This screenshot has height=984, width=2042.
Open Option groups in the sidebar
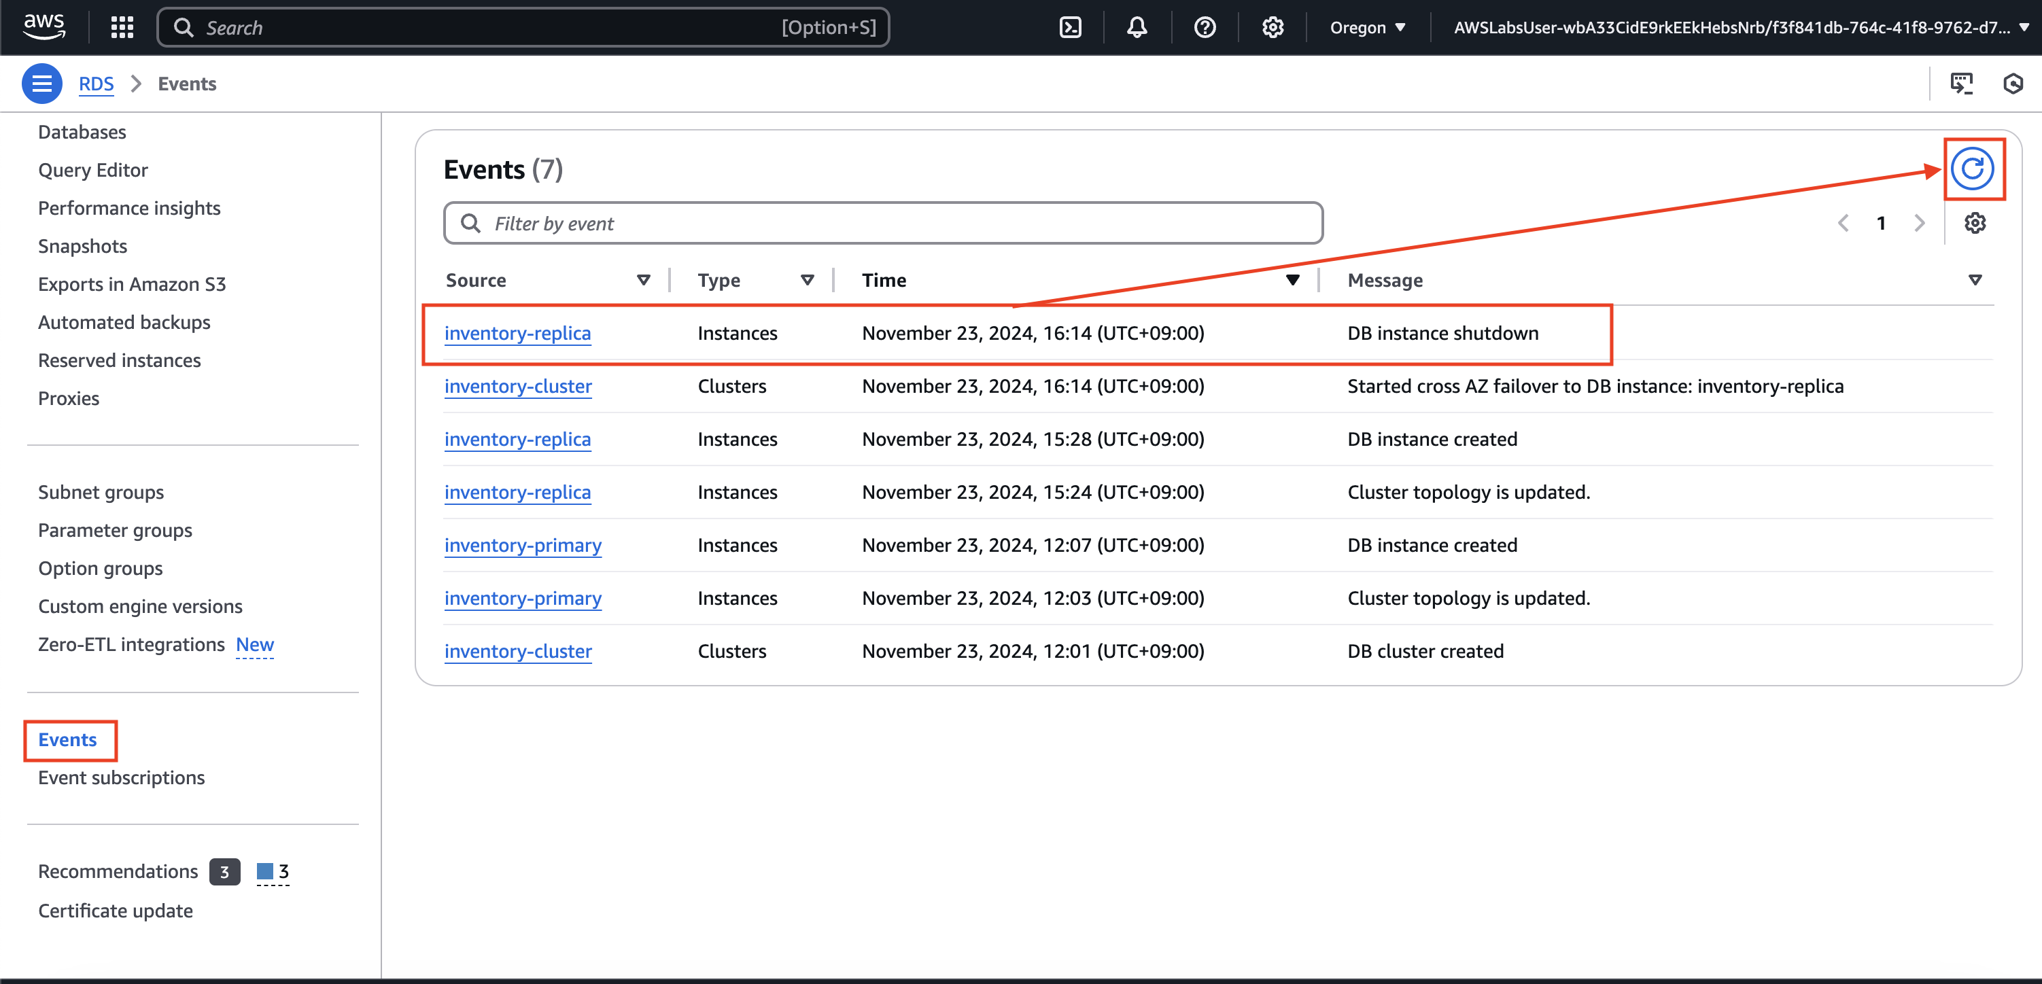(x=101, y=568)
